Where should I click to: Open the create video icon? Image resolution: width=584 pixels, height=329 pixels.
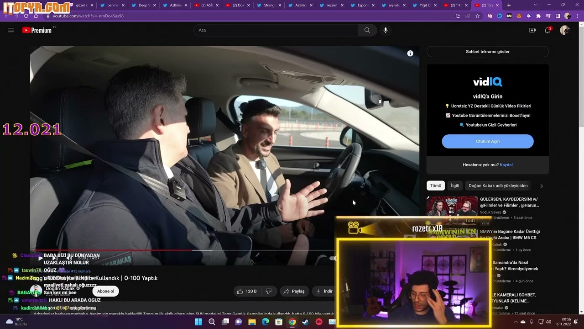tap(532, 30)
